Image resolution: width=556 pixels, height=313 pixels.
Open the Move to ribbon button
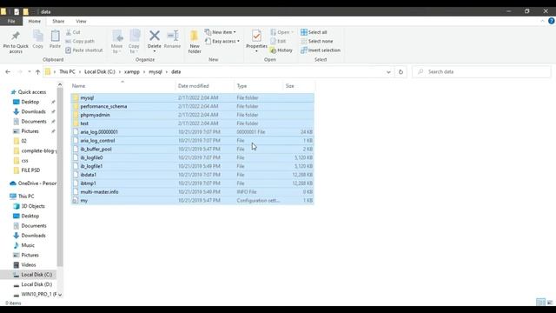pos(116,42)
